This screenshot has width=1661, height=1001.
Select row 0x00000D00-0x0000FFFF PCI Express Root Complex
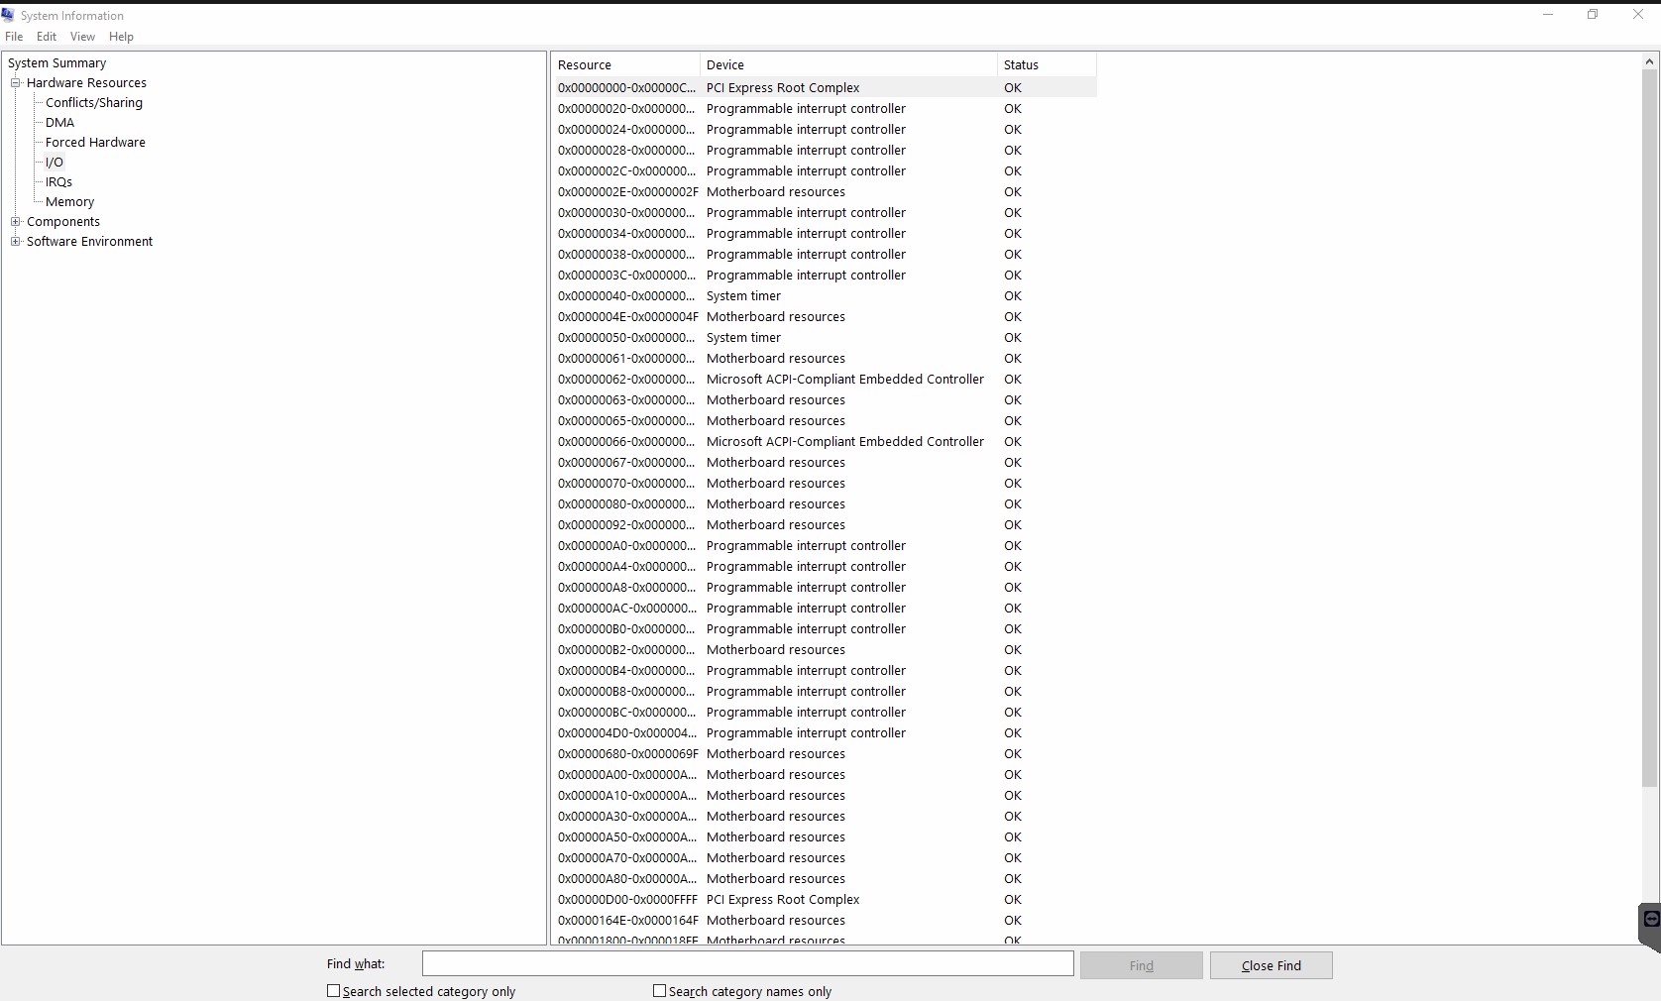pyautogui.click(x=826, y=900)
